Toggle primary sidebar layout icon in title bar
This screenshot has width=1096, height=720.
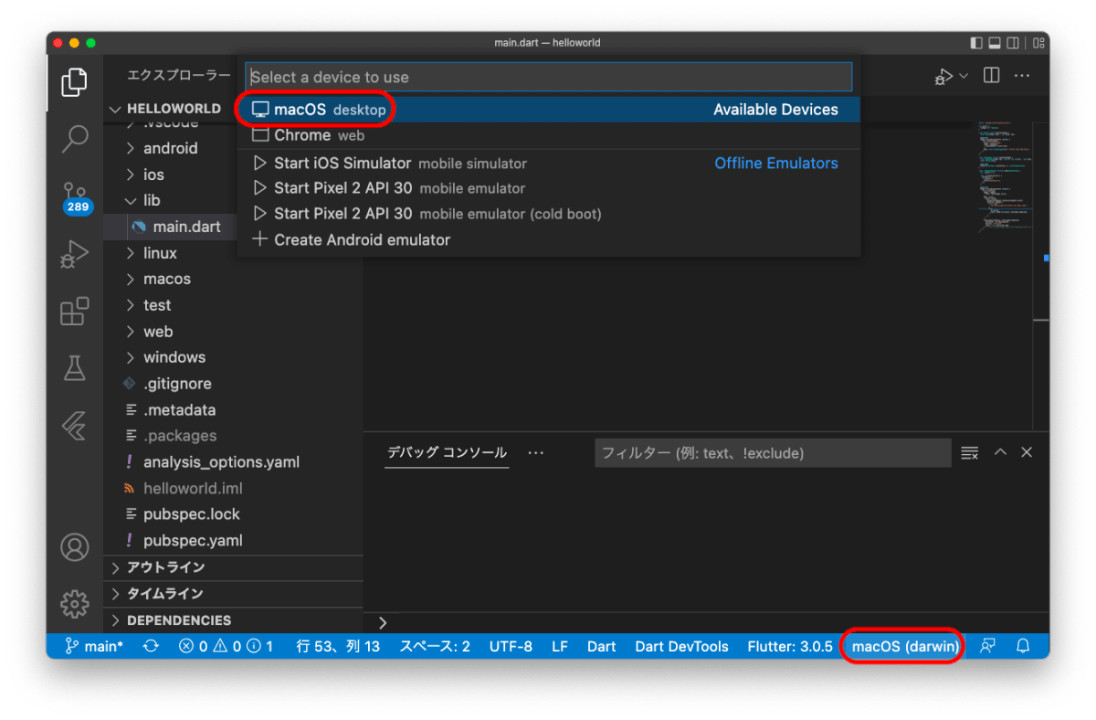pyautogui.click(x=977, y=43)
